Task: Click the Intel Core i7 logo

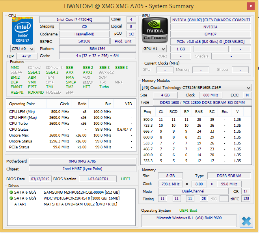Action: [22, 31]
